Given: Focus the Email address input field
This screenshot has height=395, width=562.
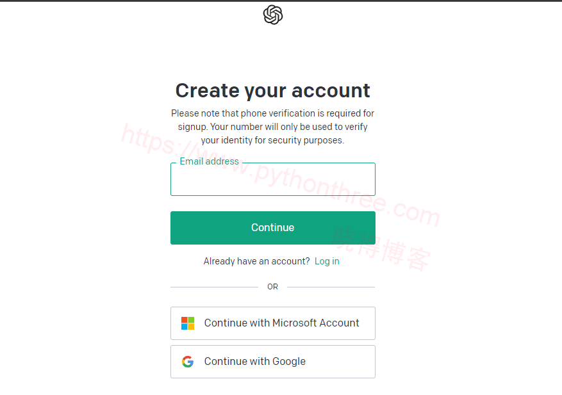Looking at the screenshot, I should coord(273,182).
